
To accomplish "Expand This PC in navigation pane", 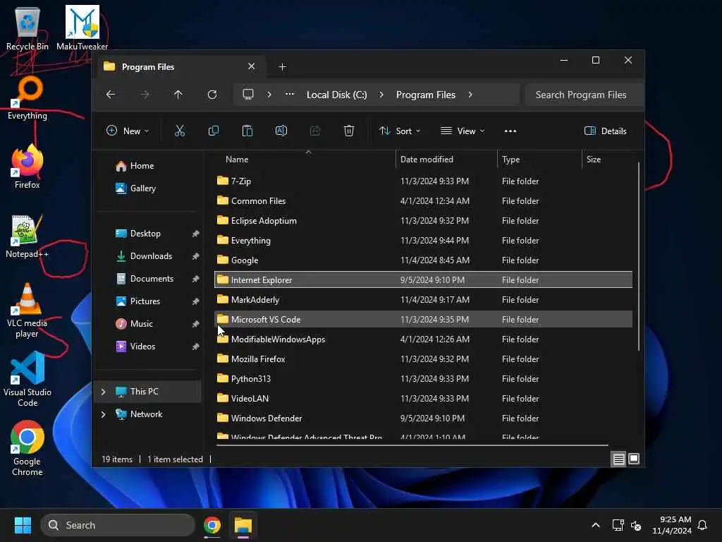I will tap(103, 391).
